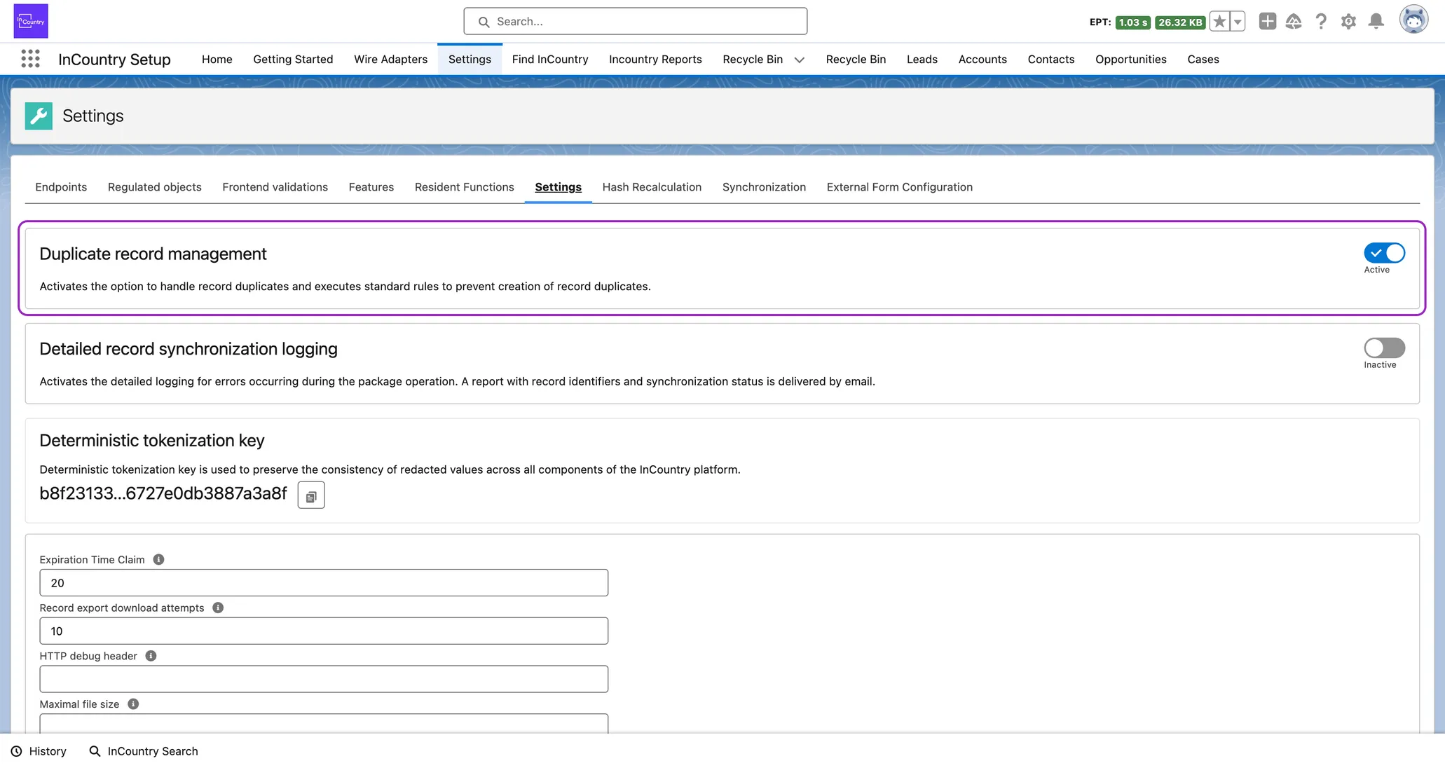The width and height of the screenshot is (1445, 768).
Task: Open the global actions plus icon
Action: coord(1267,22)
